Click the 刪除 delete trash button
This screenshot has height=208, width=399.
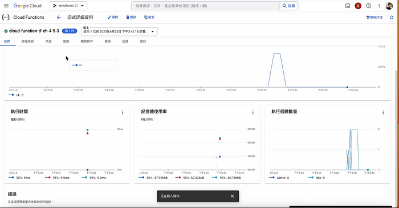click(131, 17)
